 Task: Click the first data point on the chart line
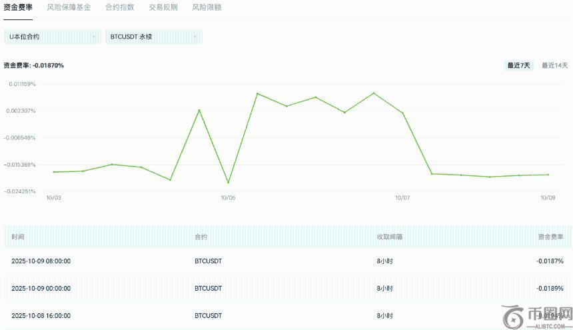(x=53, y=172)
